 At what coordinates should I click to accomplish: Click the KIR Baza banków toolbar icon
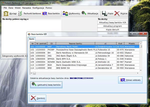(x=45, y=14)
